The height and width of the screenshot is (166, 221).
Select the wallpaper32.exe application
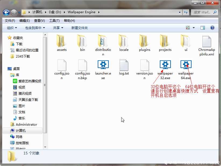(165, 69)
